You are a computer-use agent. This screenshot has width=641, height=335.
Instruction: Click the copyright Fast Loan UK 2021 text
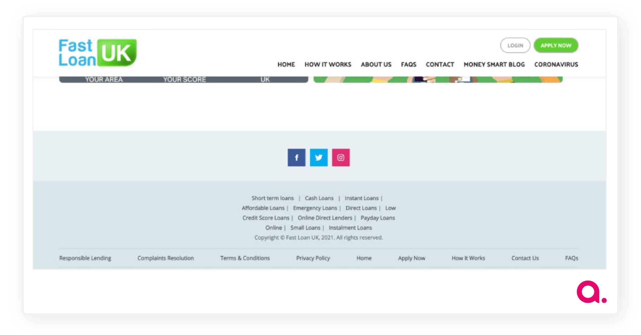(318, 237)
